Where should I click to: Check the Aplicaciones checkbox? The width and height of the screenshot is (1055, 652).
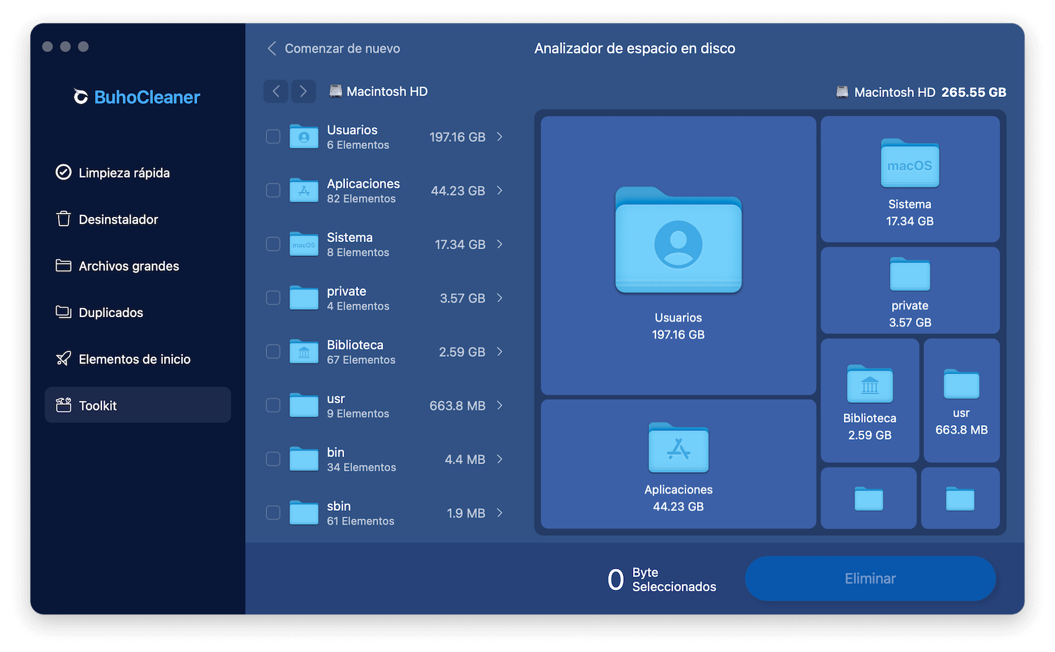click(x=273, y=191)
